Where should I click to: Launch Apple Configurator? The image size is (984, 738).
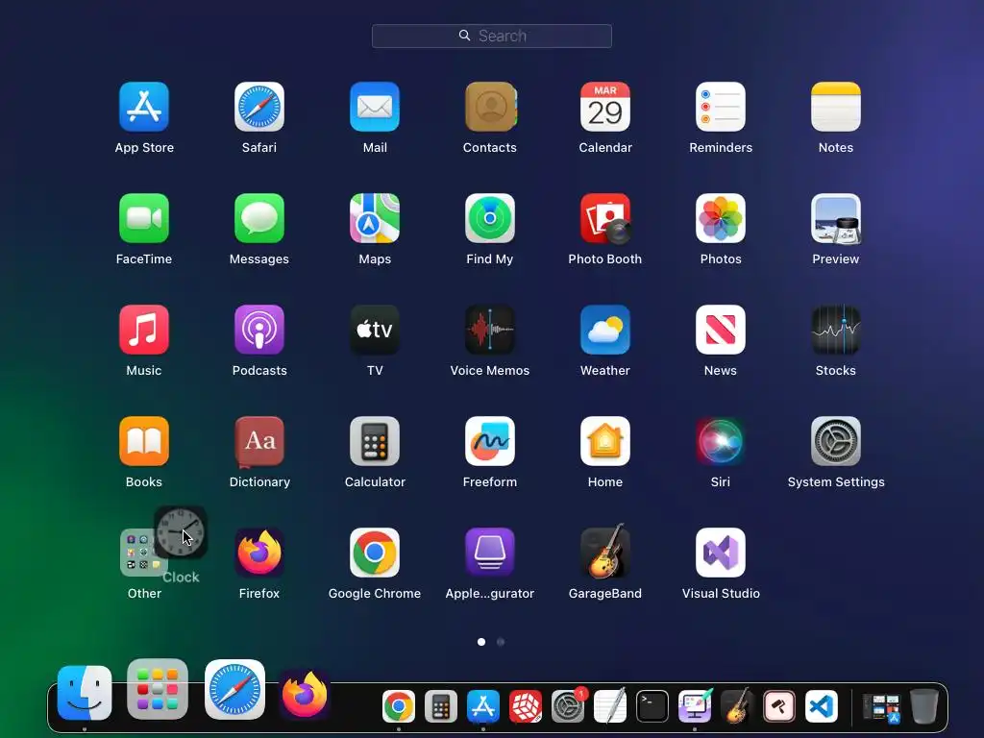click(490, 553)
